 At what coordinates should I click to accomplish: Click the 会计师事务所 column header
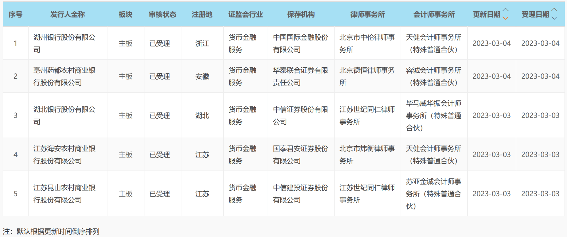coord(434,14)
